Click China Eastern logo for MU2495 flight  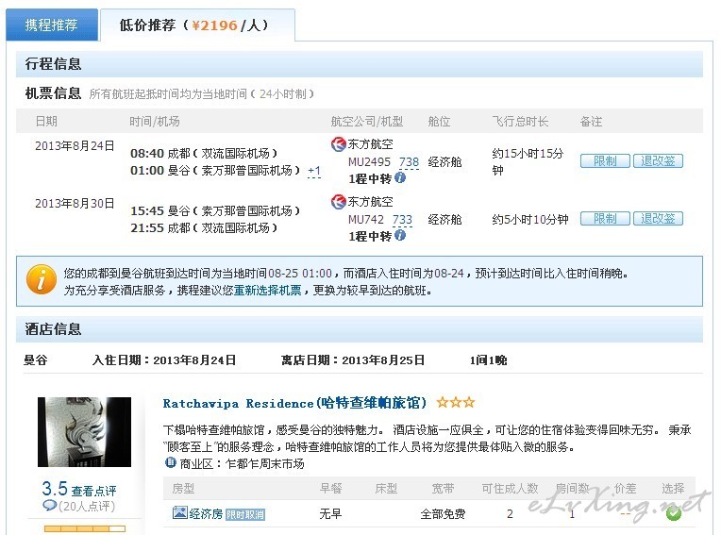coord(339,144)
